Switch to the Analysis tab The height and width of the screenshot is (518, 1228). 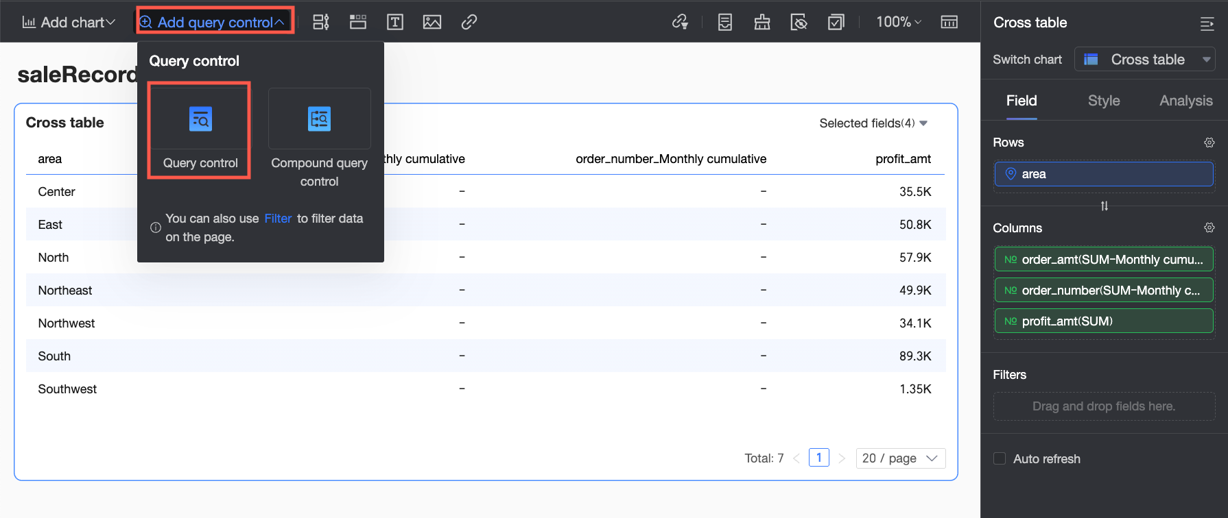1185,101
